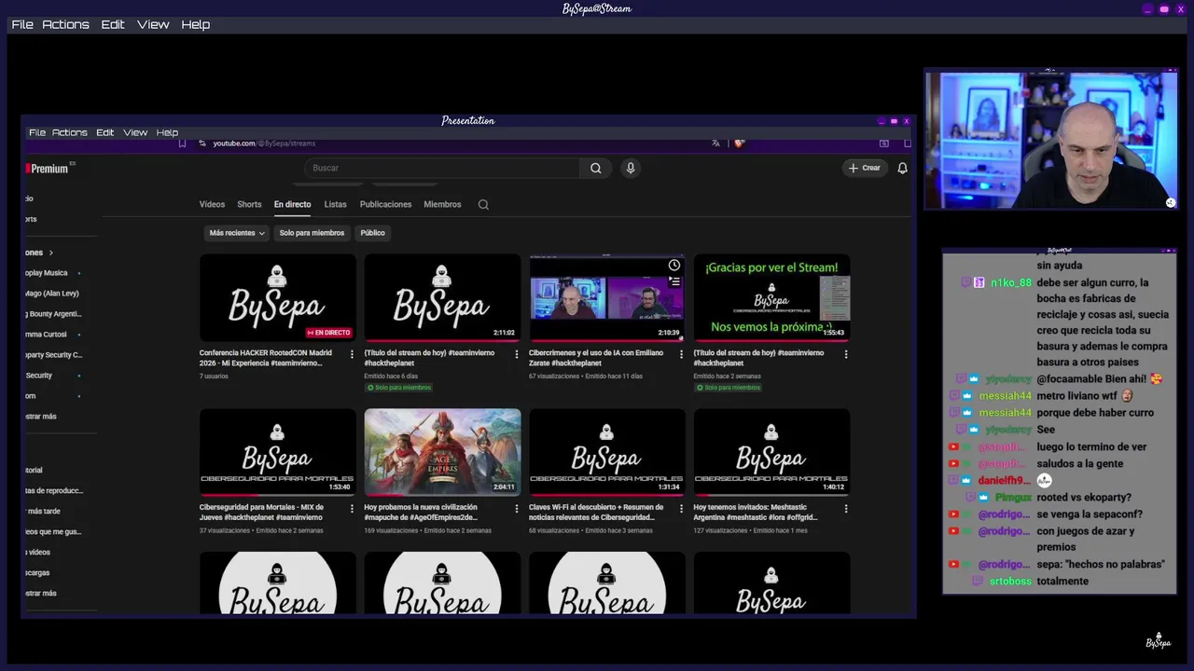This screenshot has width=1194, height=671.
Task: Click the Solo para miembros badge under 2:11:02 video
Action: [399, 388]
